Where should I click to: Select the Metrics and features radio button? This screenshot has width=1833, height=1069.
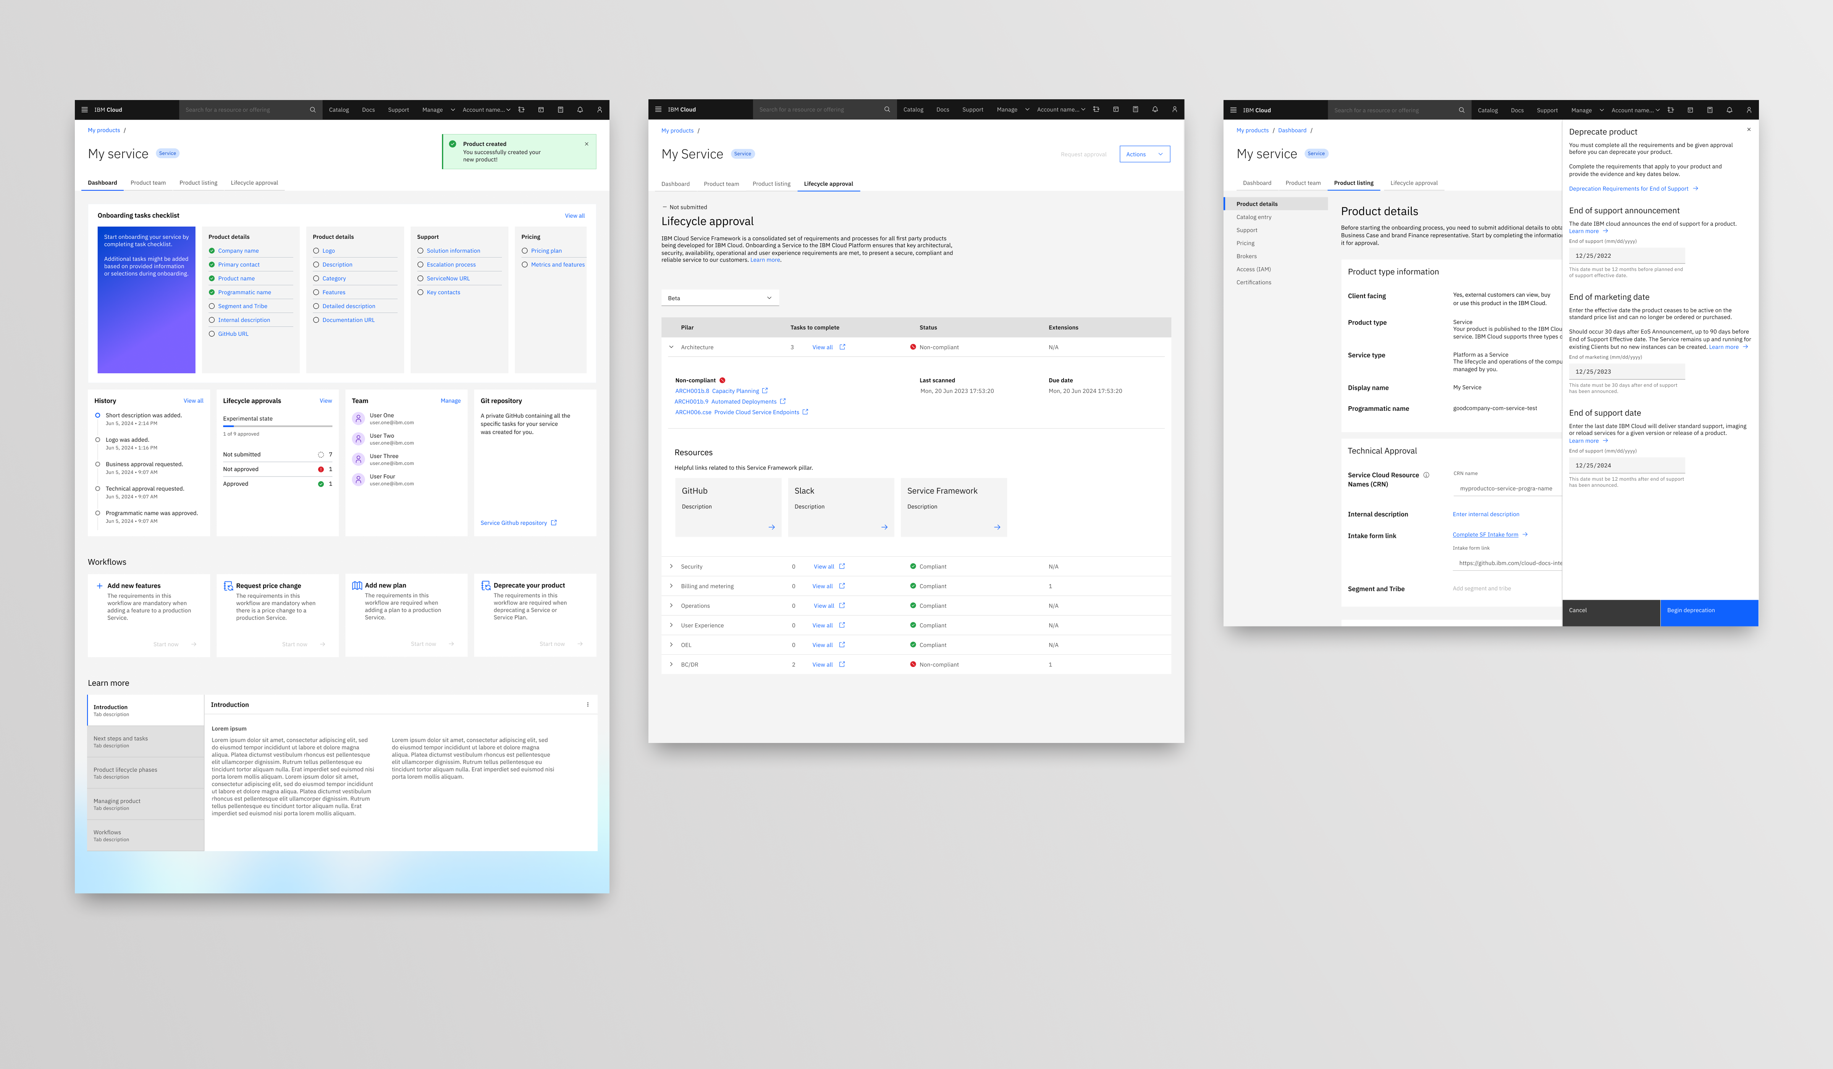(x=525, y=265)
